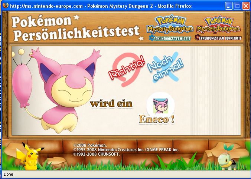The width and height of the screenshot is (251, 179).
Task: Minimize the Firefox window
Action: tap(229, 6)
